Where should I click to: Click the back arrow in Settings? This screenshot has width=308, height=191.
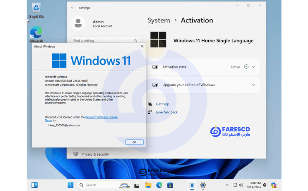73,8
